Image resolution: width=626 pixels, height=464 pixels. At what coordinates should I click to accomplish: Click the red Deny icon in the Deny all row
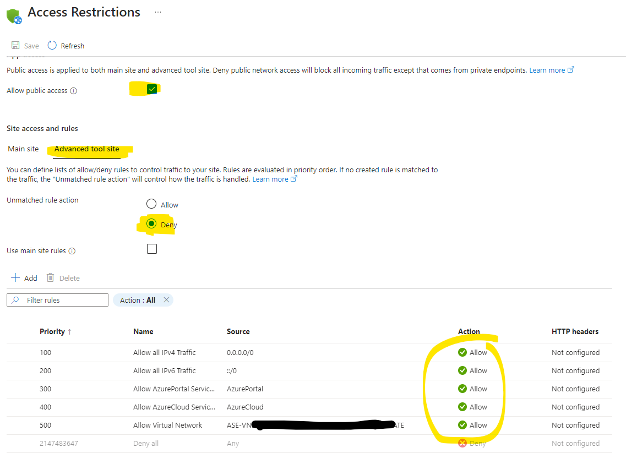pos(462,443)
